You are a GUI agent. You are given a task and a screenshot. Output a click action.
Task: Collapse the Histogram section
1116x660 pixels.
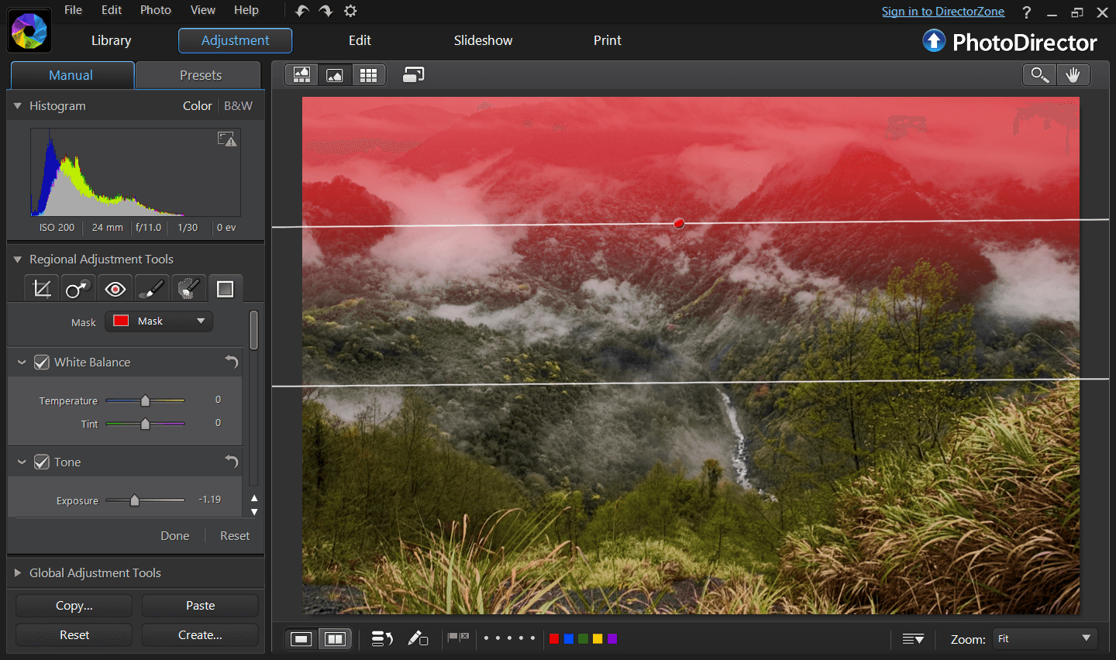[x=17, y=105]
